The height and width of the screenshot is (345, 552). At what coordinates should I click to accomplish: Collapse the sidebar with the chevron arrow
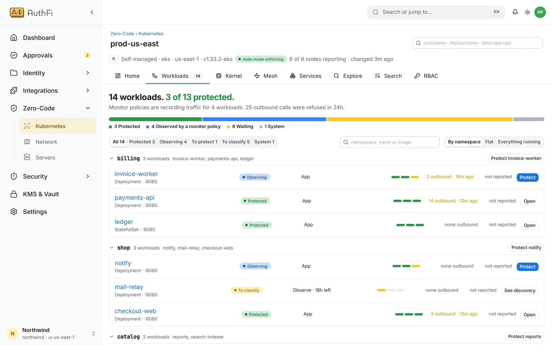click(x=92, y=12)
